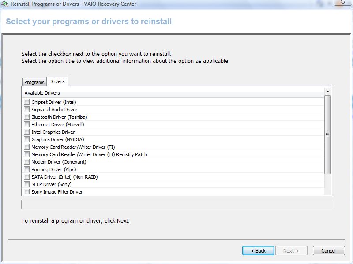The height and width of the screenshot is (264, 353).
Task: Click the SigmaTel Audio Driver title
Action: click(54, 110)
